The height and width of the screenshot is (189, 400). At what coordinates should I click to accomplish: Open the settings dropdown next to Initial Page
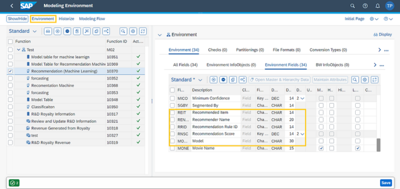pos(374,19)
